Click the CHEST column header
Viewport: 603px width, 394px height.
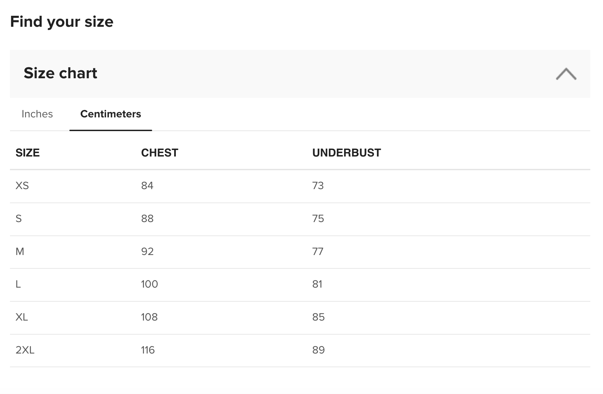(x=160, y=153)
